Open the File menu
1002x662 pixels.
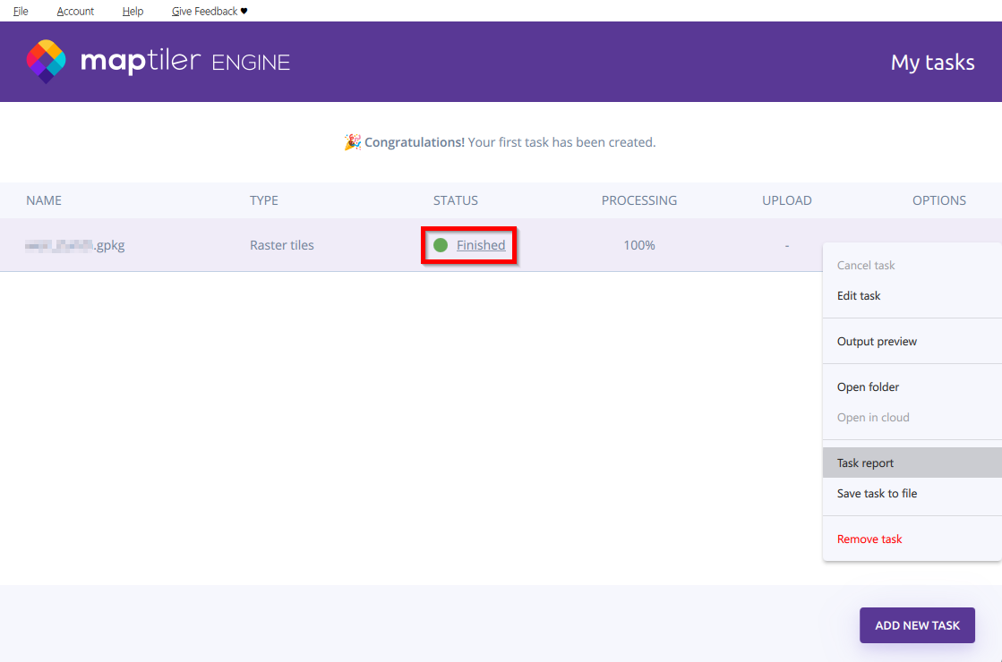click(x=20, y=11)
